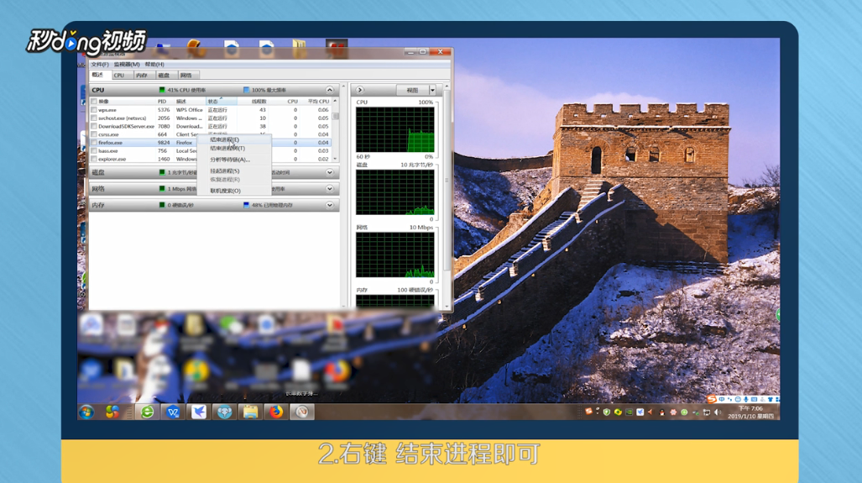
Task: Select 分析等待链(A)... from the context menu
Action: (230, 160)
